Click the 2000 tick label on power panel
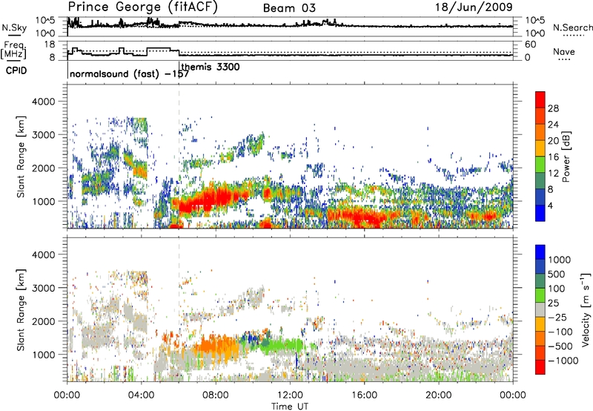Viewport: 593px width, 411px height. tap(44, 168)
